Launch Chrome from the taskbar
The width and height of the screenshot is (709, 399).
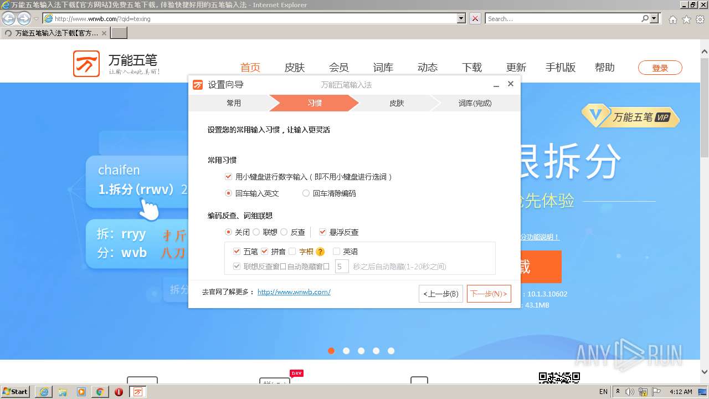[x=100, y=392]
